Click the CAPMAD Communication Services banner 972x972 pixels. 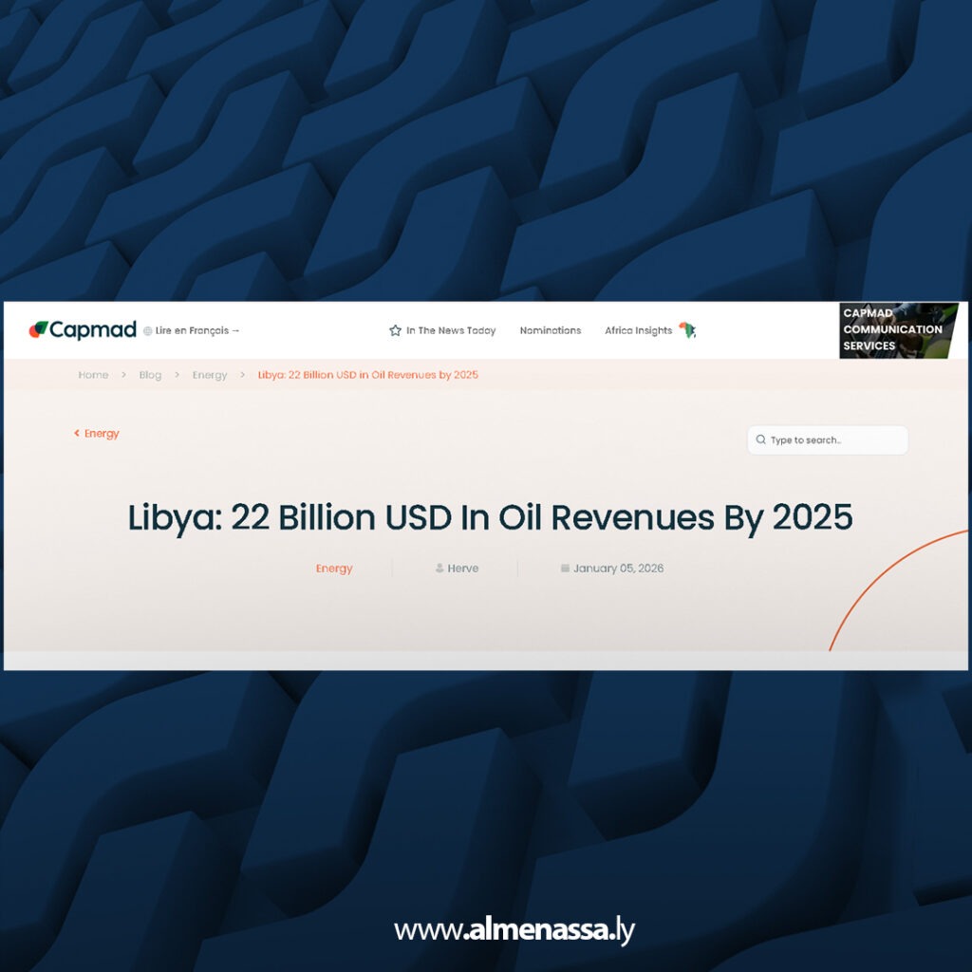(x=898, y=329)
